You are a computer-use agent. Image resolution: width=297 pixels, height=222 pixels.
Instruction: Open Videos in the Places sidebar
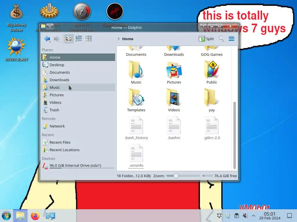pos(78,103)
